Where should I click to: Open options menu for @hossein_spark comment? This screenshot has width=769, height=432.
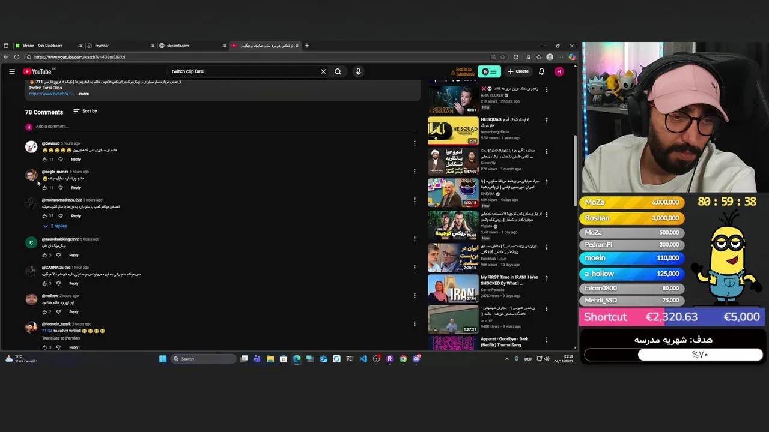(415, 324)
